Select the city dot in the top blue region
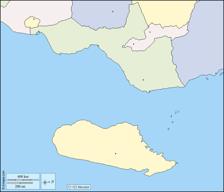 coord(113,12)
